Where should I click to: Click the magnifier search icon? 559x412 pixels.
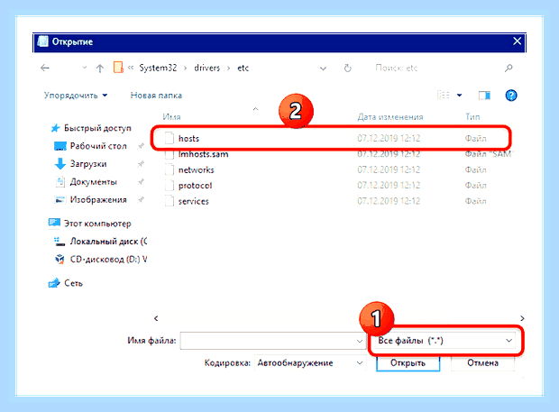pyautogui.click(x=509, y=68)
